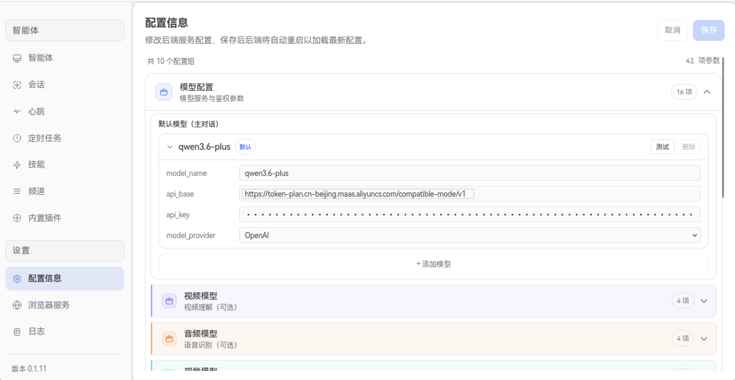
Task: Open 日志 page
Action: click(65, 331)
